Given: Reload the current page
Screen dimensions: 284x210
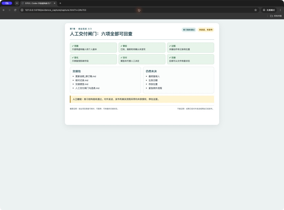Looking at the screenshot, I should tap(15, 10).
